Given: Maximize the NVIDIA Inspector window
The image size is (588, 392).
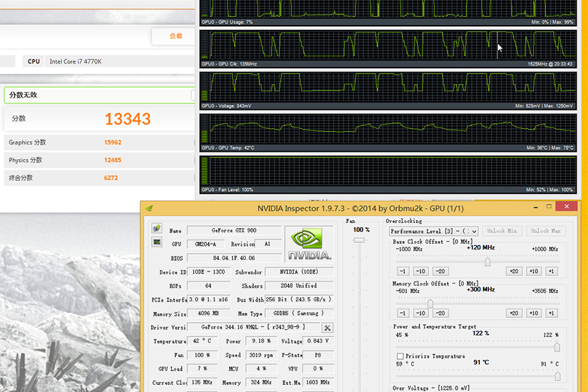Looking at the screenshot, I should 549,206.
